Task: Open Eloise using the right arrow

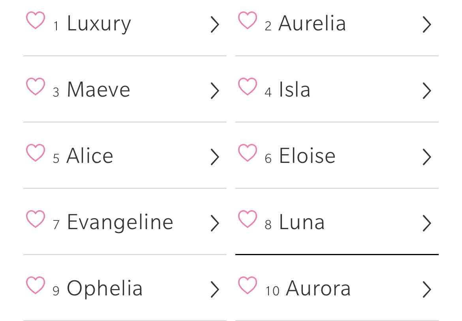Action: click(427, 157)
